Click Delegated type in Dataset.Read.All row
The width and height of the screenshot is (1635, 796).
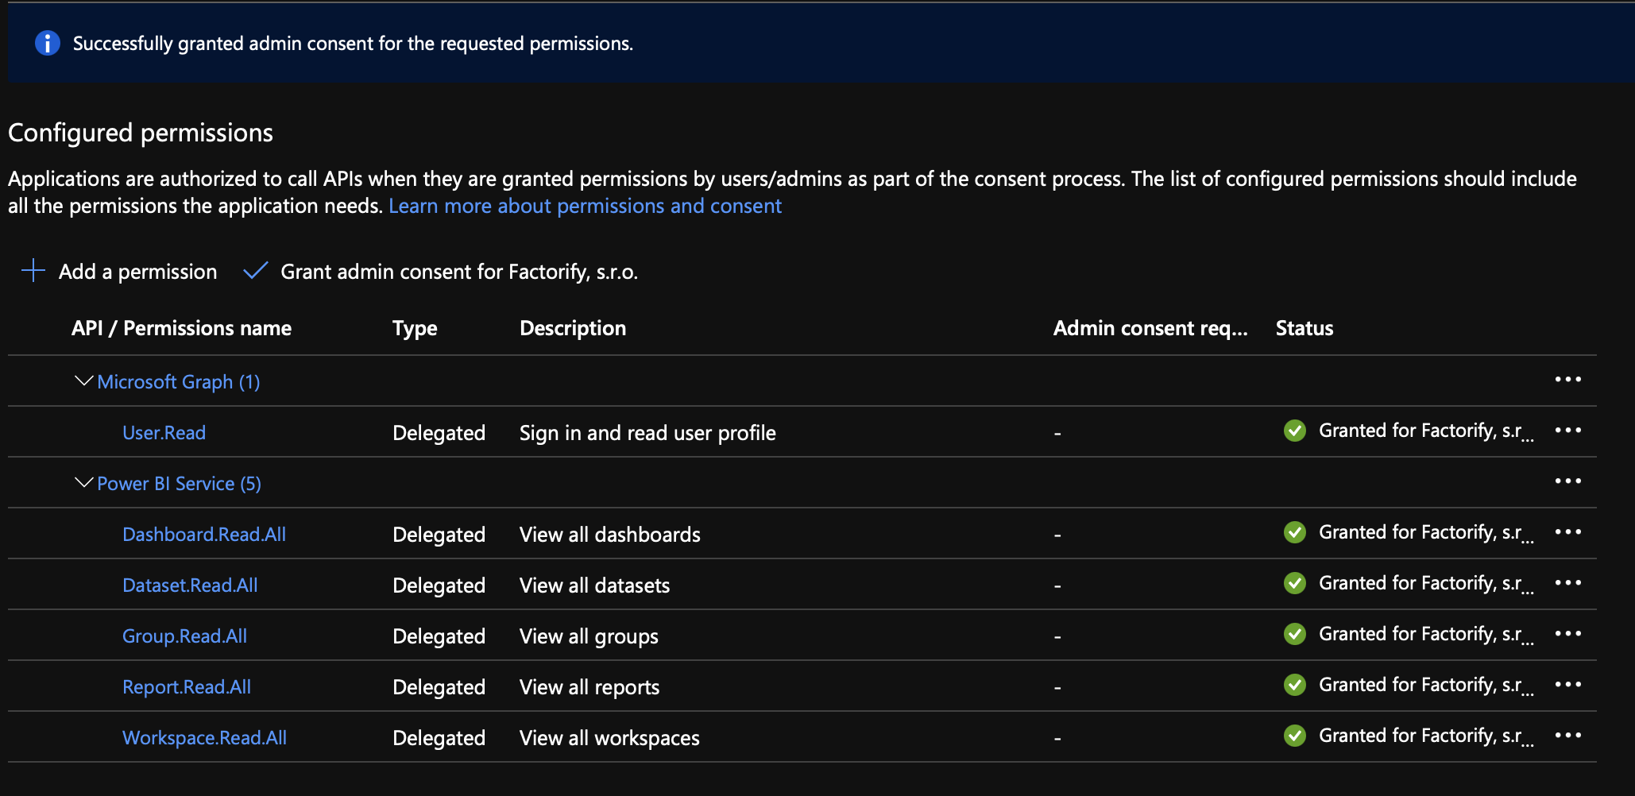439,585
